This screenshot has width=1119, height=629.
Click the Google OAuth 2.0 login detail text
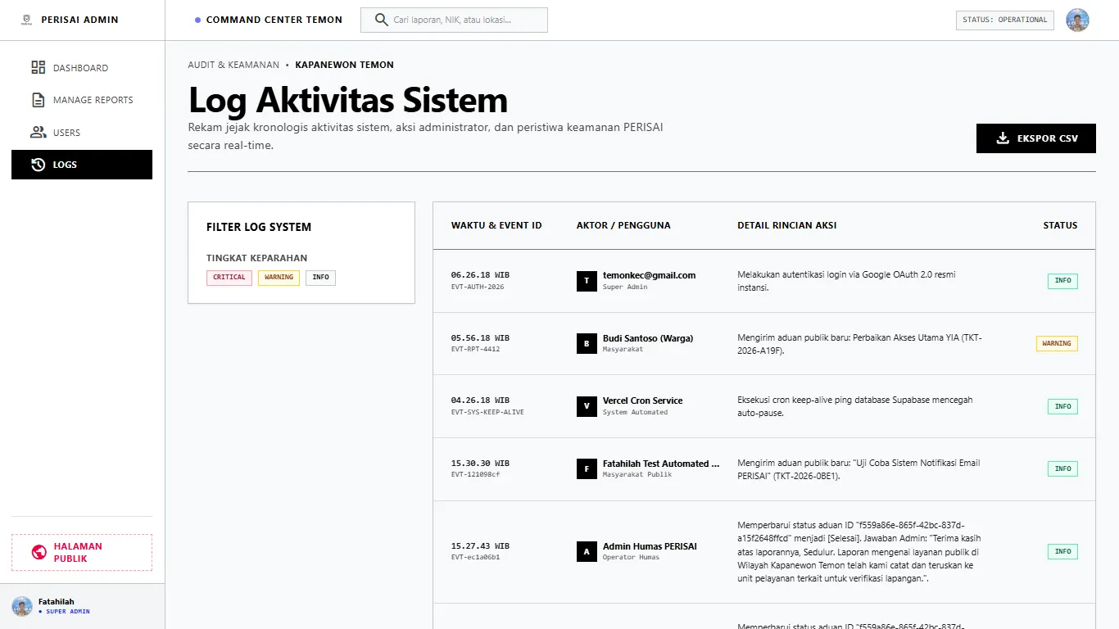846,281
